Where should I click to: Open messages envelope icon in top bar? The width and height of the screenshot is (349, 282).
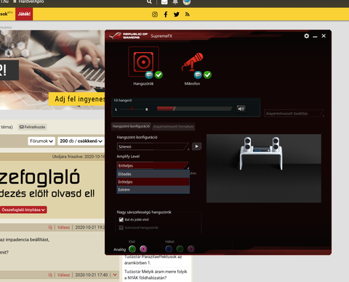click(x=164, y=2)
